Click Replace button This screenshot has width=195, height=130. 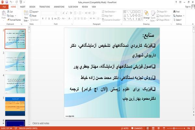pos(179,16)
